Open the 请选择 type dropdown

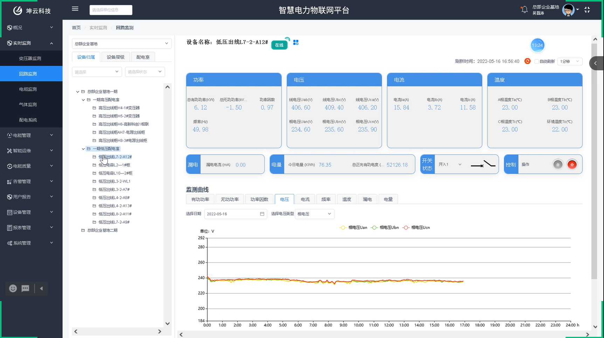(x=97, y=72)
